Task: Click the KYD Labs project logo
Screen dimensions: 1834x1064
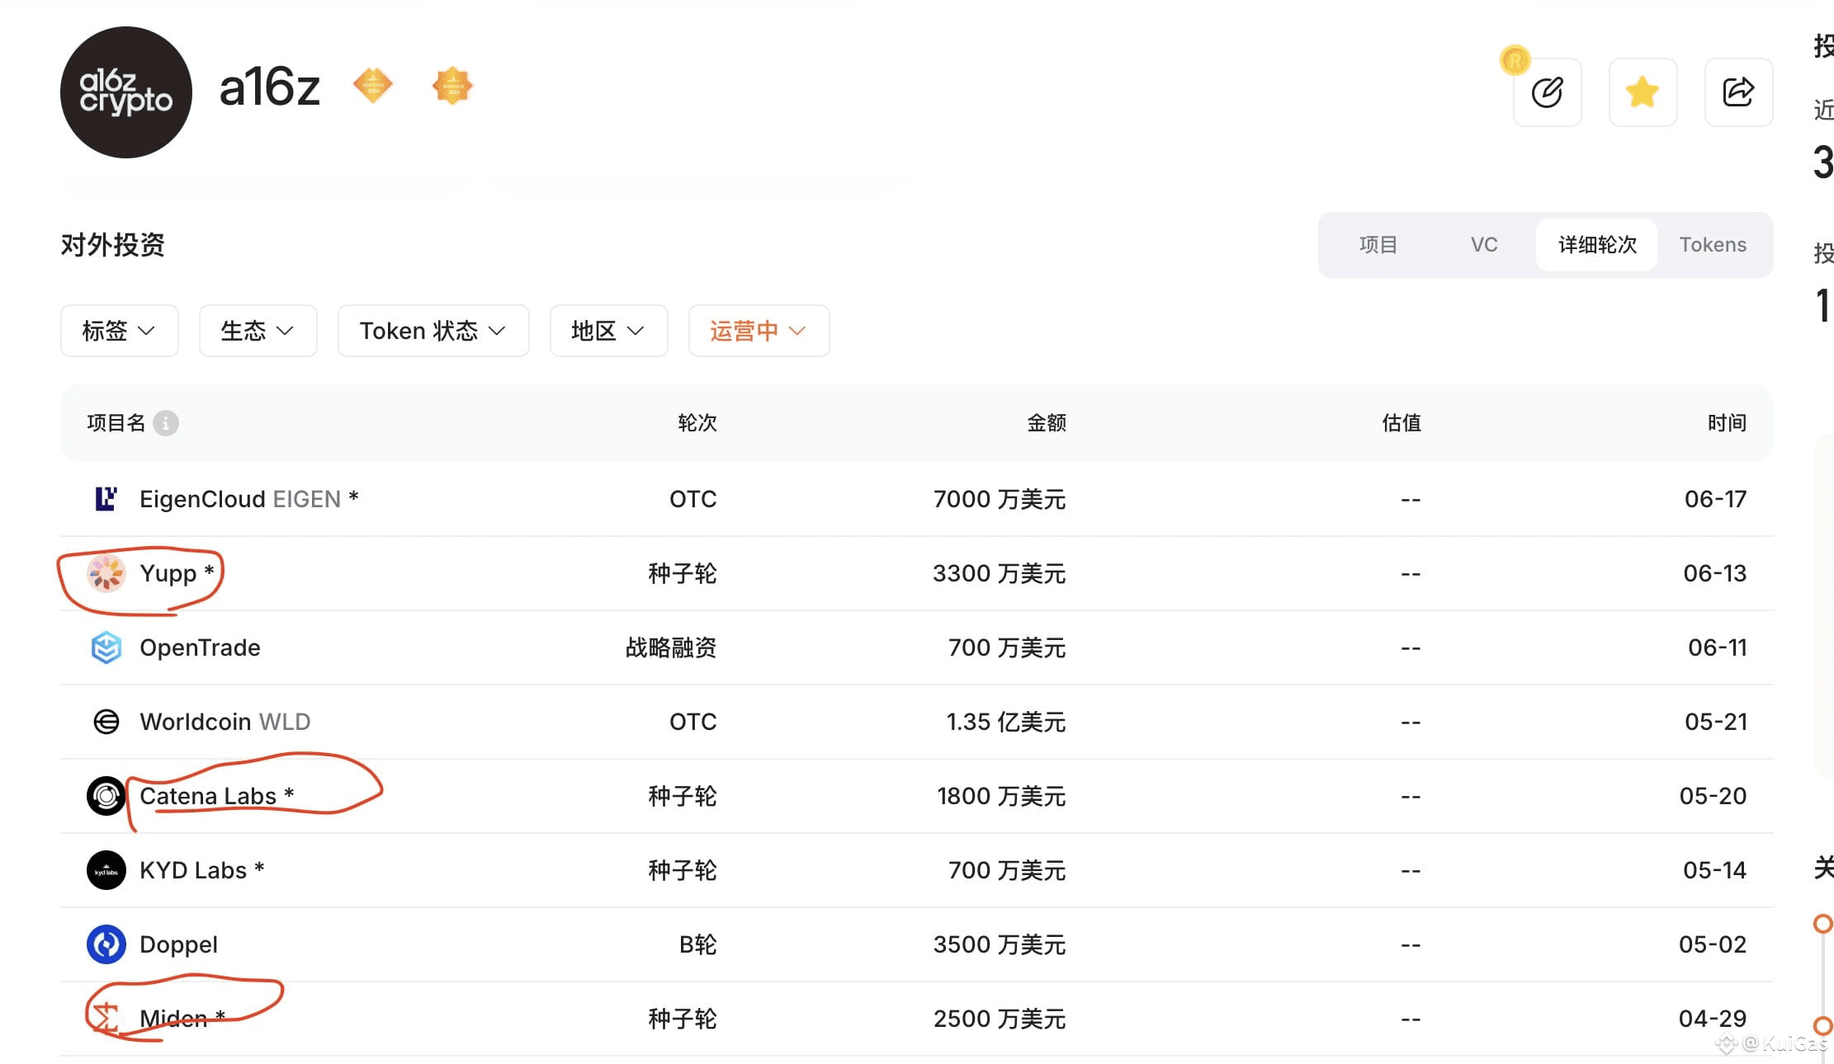Action: click(106, 870)
